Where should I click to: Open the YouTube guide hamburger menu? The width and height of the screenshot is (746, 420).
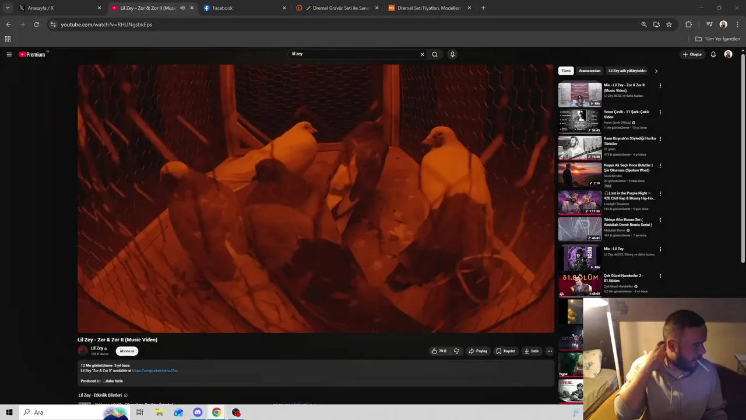[x=9, y=54]
